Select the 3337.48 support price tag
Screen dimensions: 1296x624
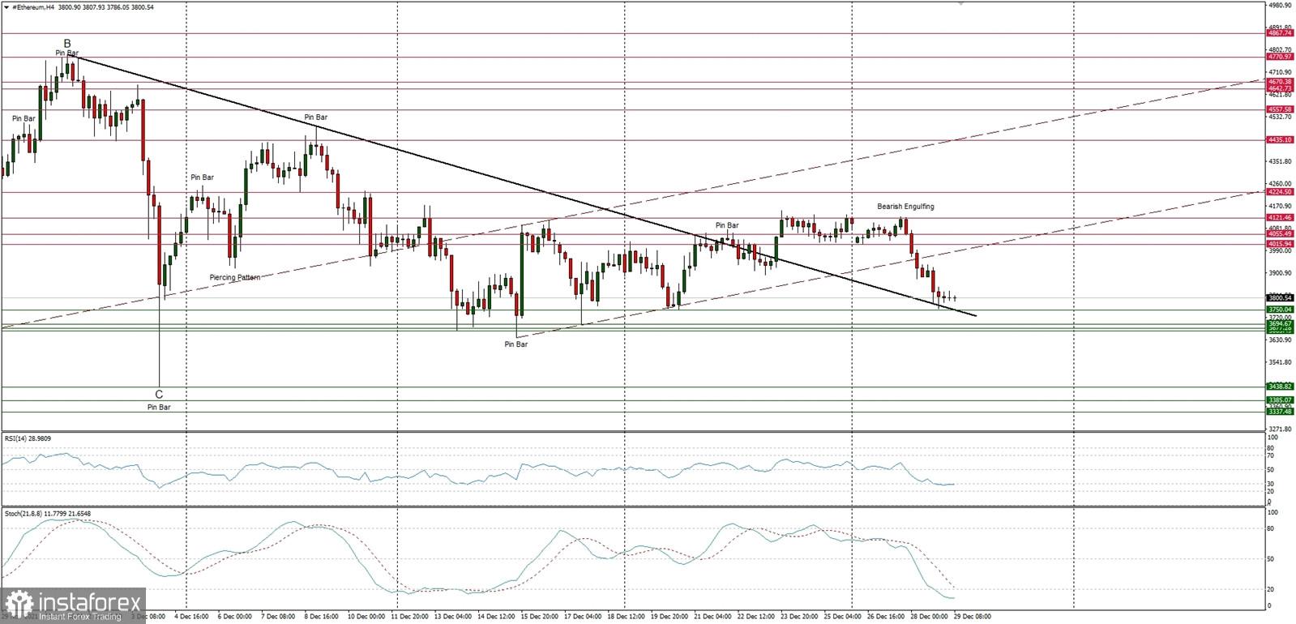tap(1280, 412)
